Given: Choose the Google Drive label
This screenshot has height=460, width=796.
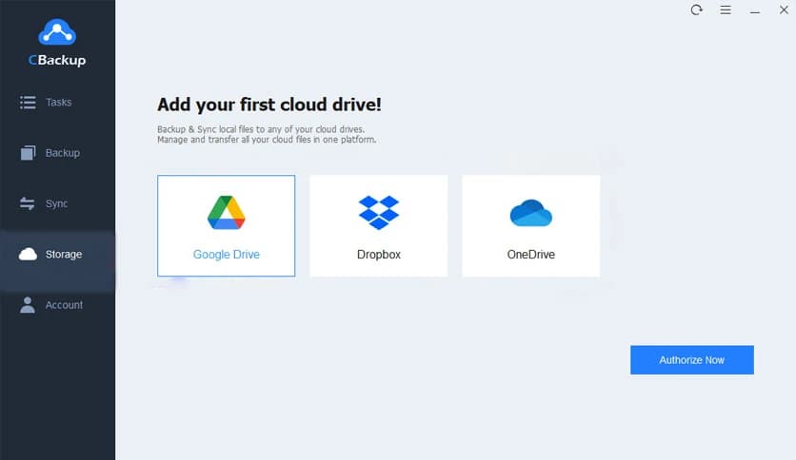Looking at the screenshot, I should point(227,255).
